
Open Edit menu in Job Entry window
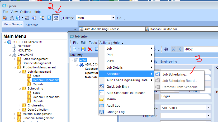coord(84,43)
